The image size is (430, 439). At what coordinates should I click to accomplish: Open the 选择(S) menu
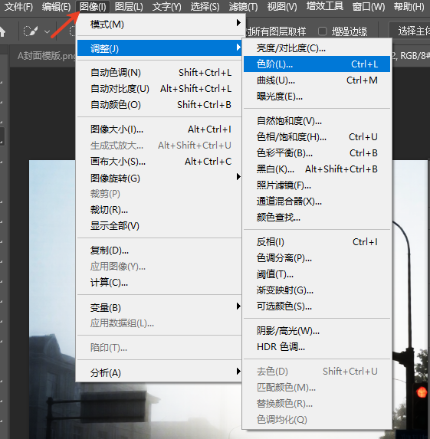[x=205, y=6]
